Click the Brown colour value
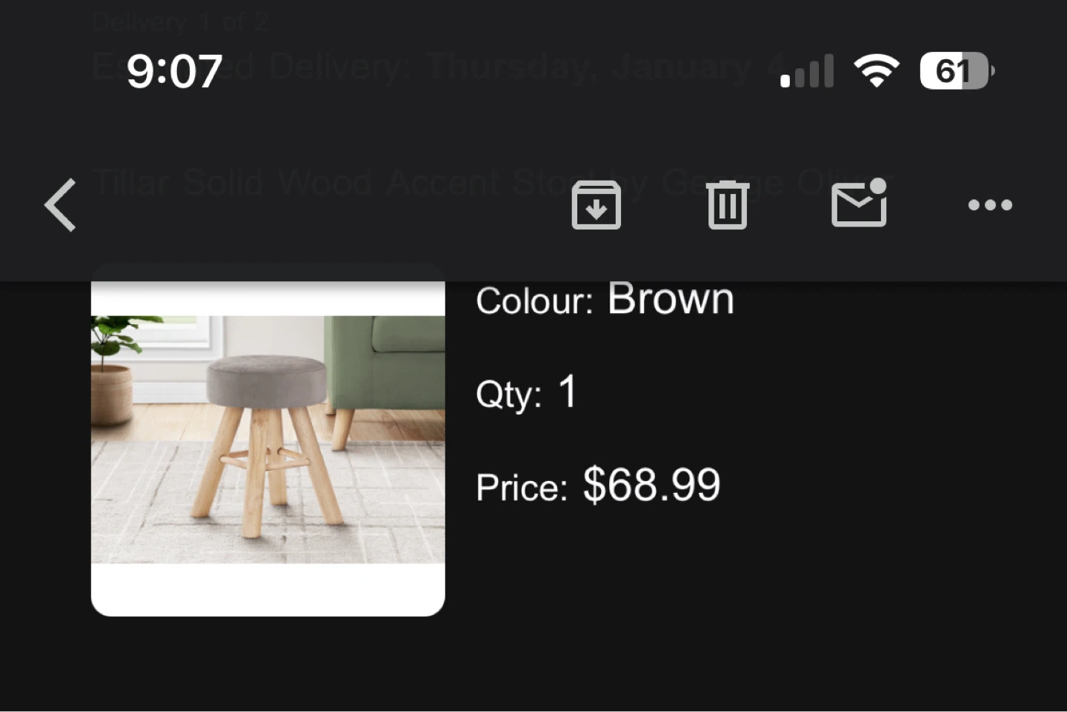The height and width of the screenshot is (712, 1067). click(671, 299)
